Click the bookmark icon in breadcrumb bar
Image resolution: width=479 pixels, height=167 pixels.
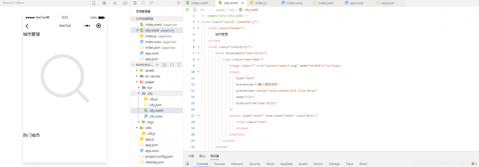195,10
